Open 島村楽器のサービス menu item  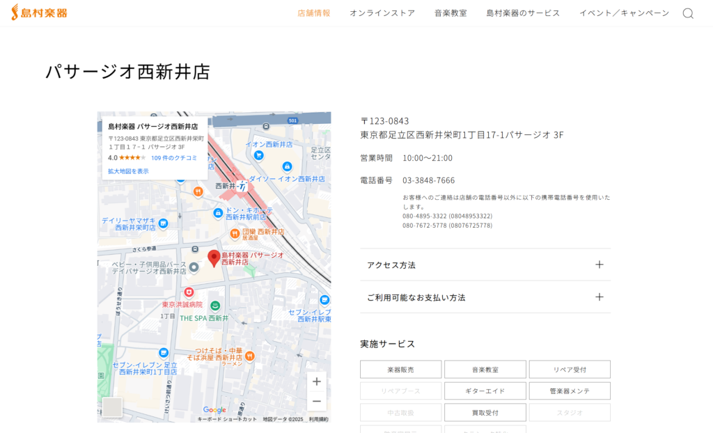(523, 13)
